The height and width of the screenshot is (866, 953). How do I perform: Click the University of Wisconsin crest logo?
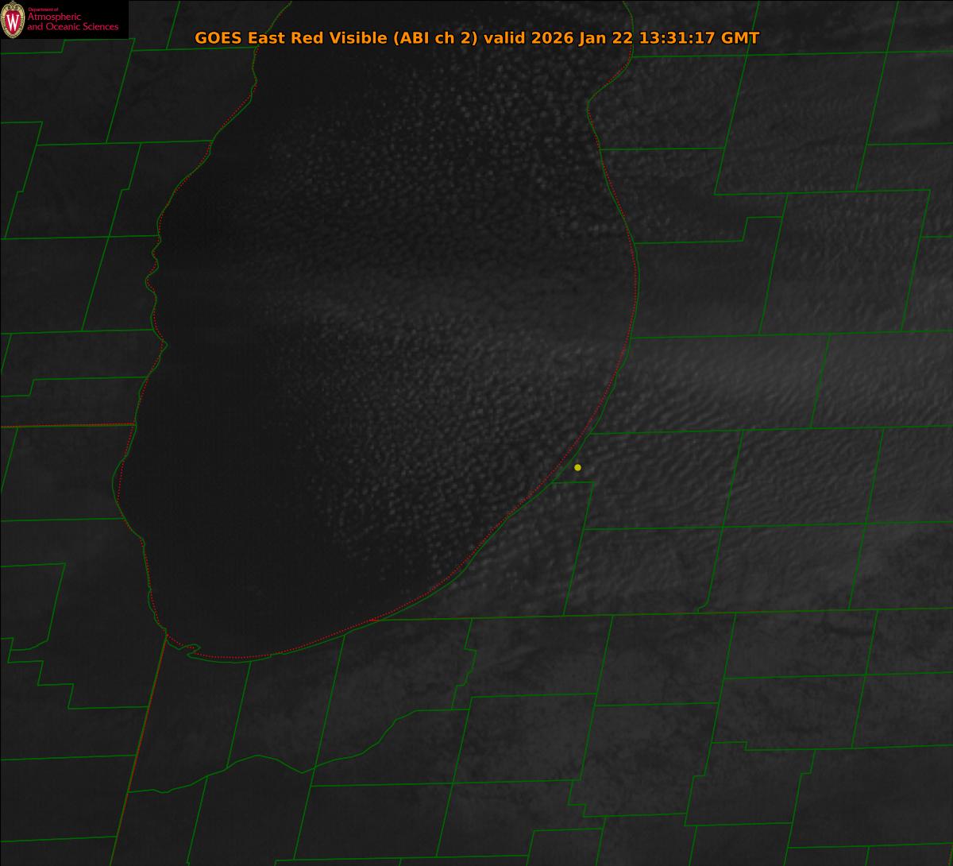[13, 20]
